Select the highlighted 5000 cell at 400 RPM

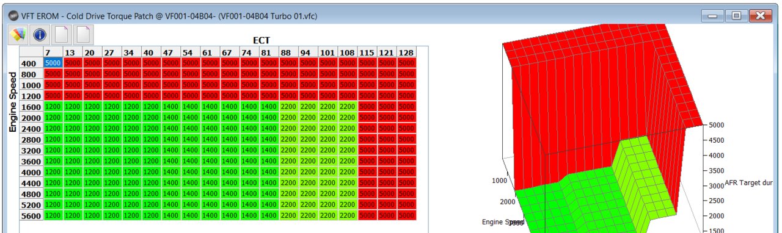coord(53,63)
